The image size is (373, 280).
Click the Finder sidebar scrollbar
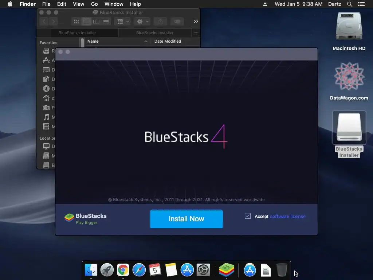(82, 43)
